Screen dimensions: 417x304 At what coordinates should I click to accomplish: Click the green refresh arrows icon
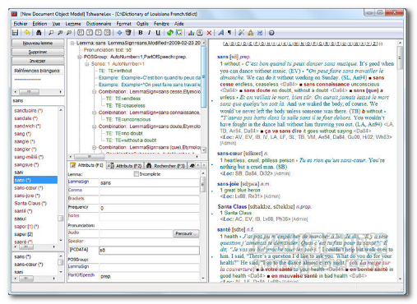pyautogui.click(x=170, y=33)
